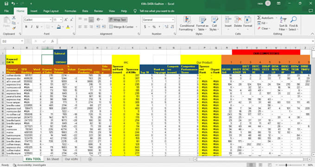Align text left
315x167 pixels.
tap(80, 27)
